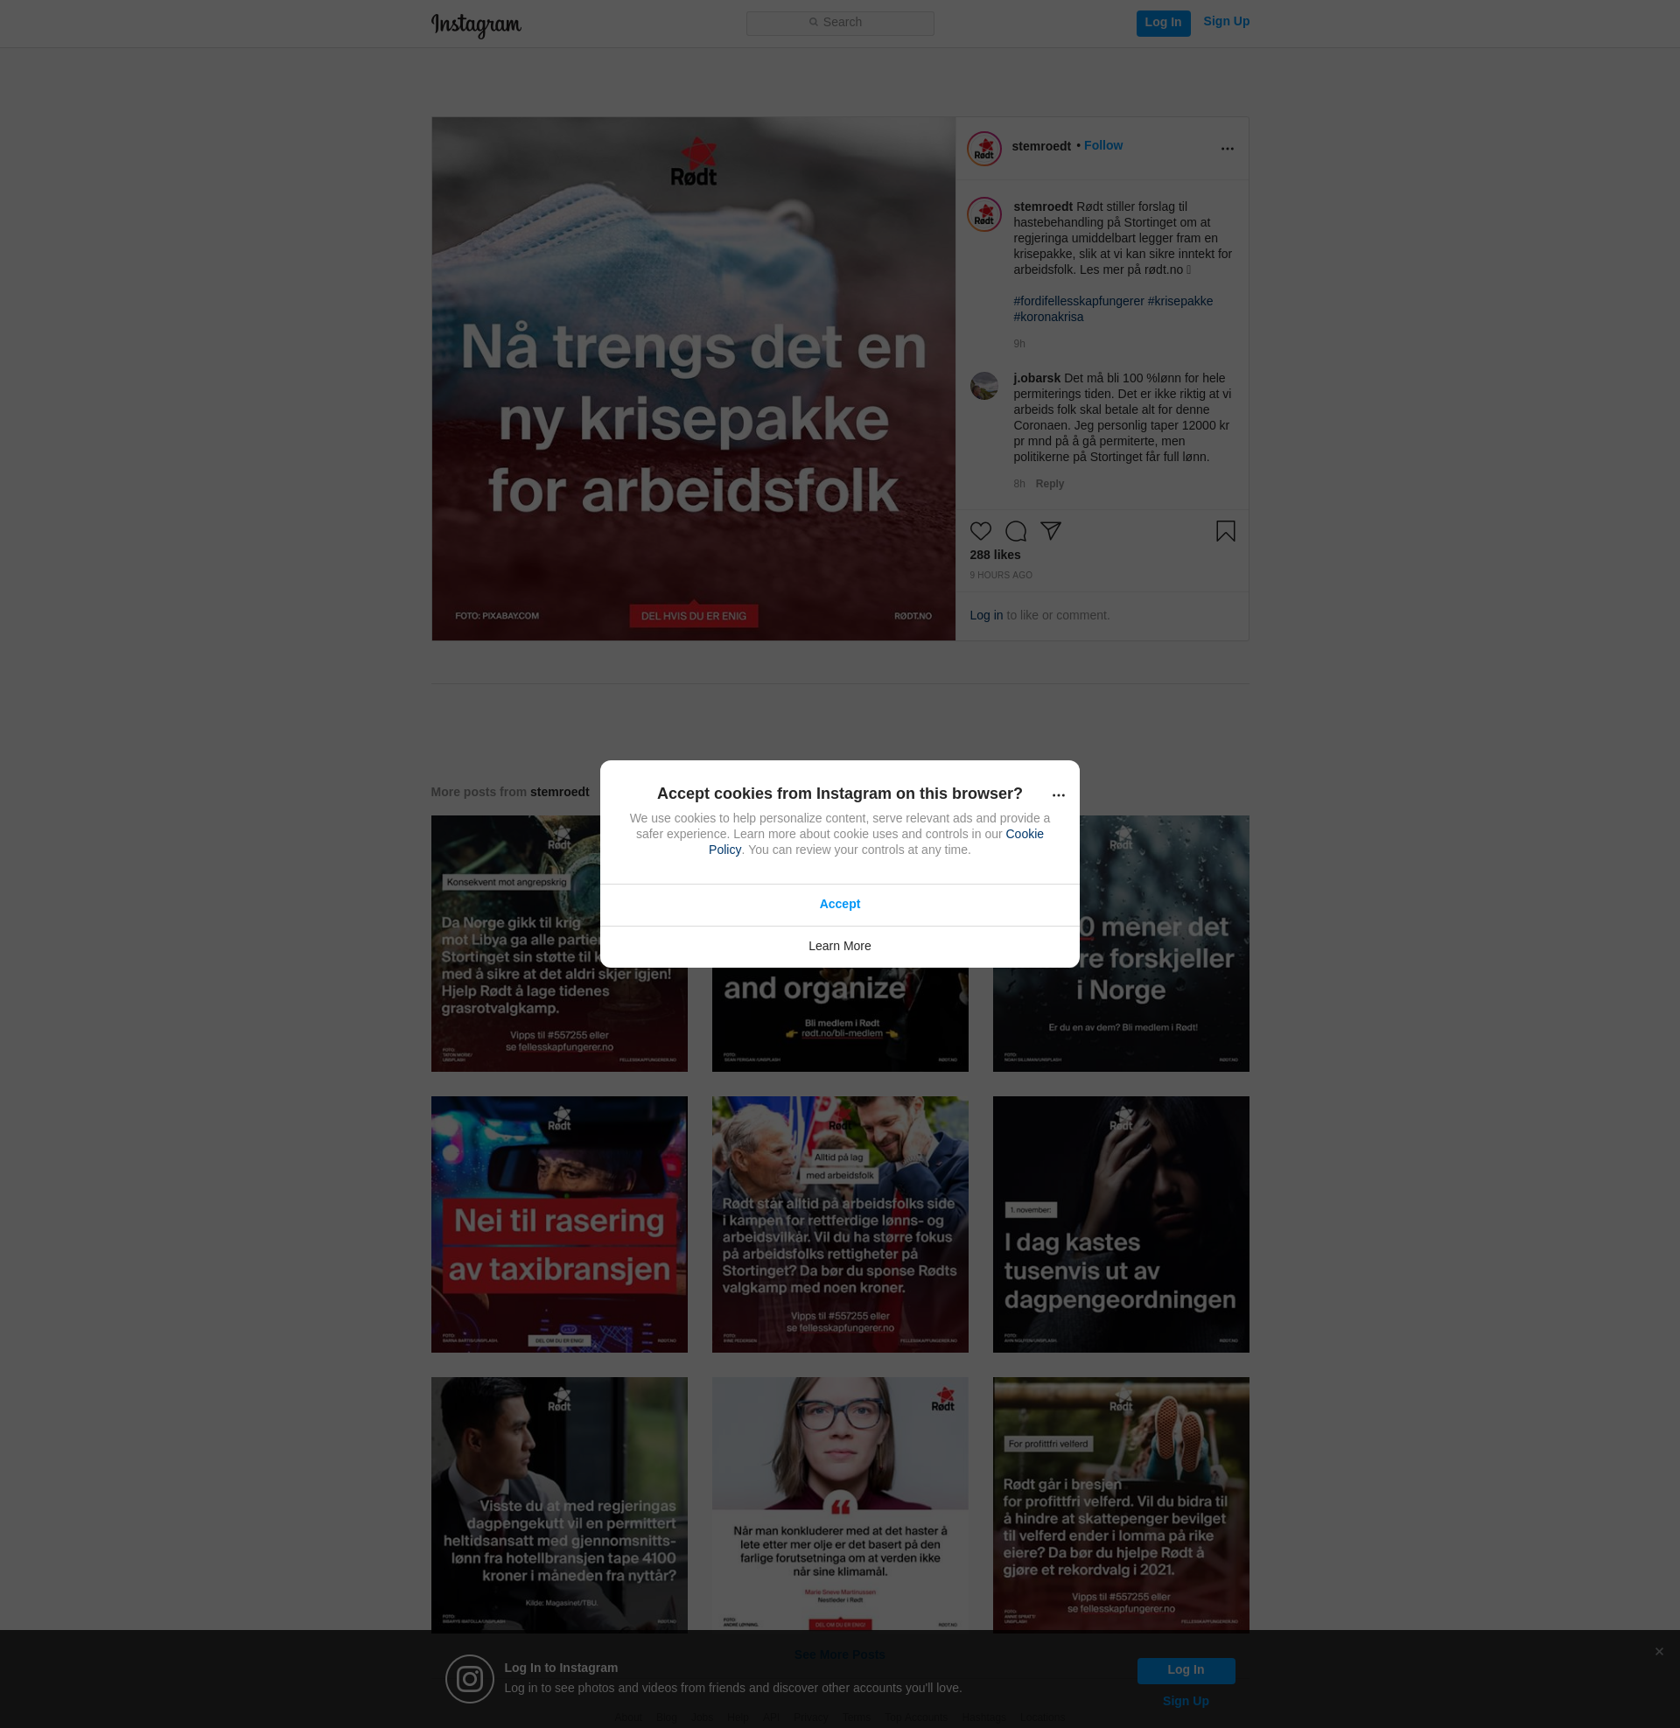
Task: Click the Instagram logo in header
Action: coord(476,24)
